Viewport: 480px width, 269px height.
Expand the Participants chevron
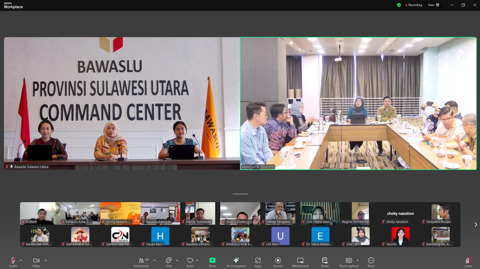155,260
